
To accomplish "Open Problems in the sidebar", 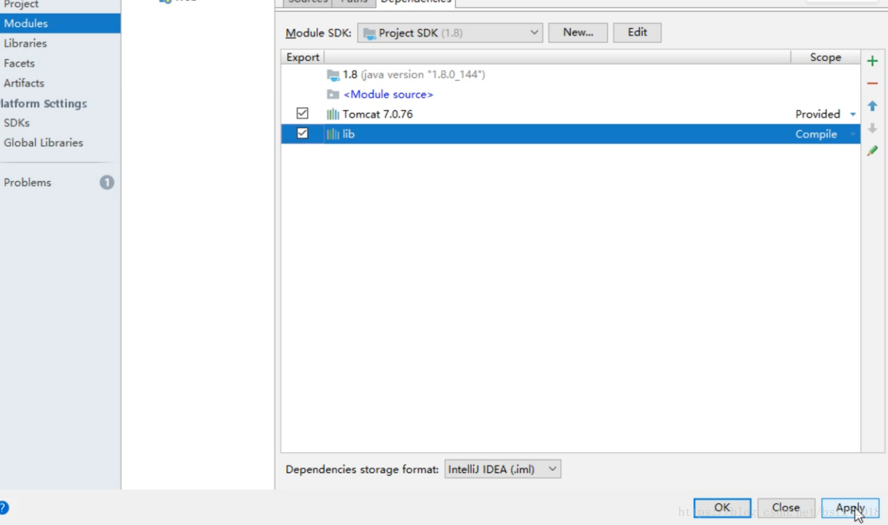I will click(27, 183).
